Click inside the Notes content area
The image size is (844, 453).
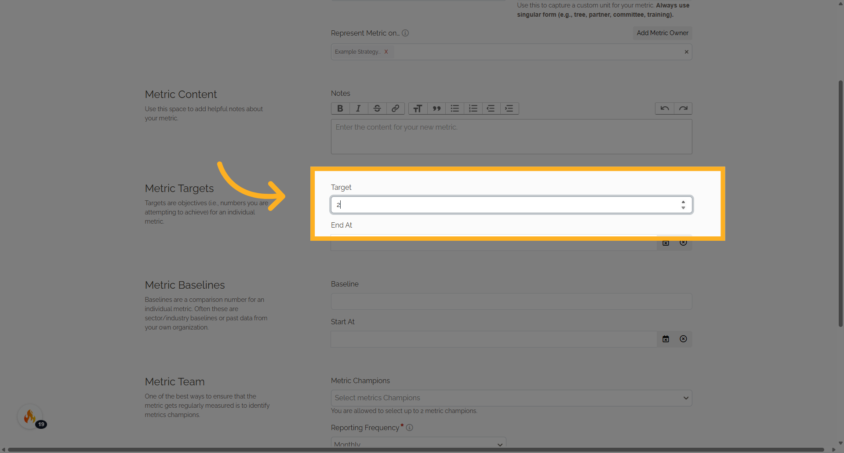[511, 137]
